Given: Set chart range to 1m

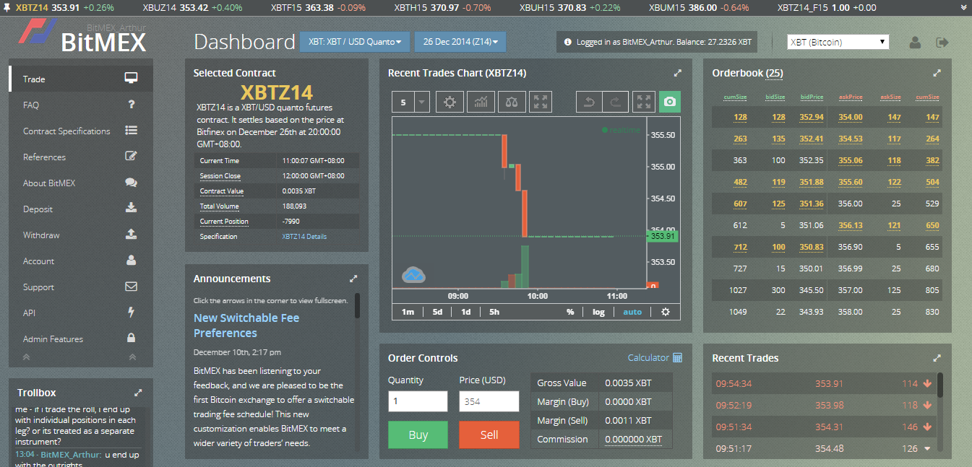Looking at the screenshot, I should [x=408, y=312].
